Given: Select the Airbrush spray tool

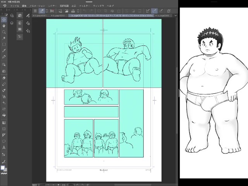Looking at the screenshot, I should (x=4, y=96).
